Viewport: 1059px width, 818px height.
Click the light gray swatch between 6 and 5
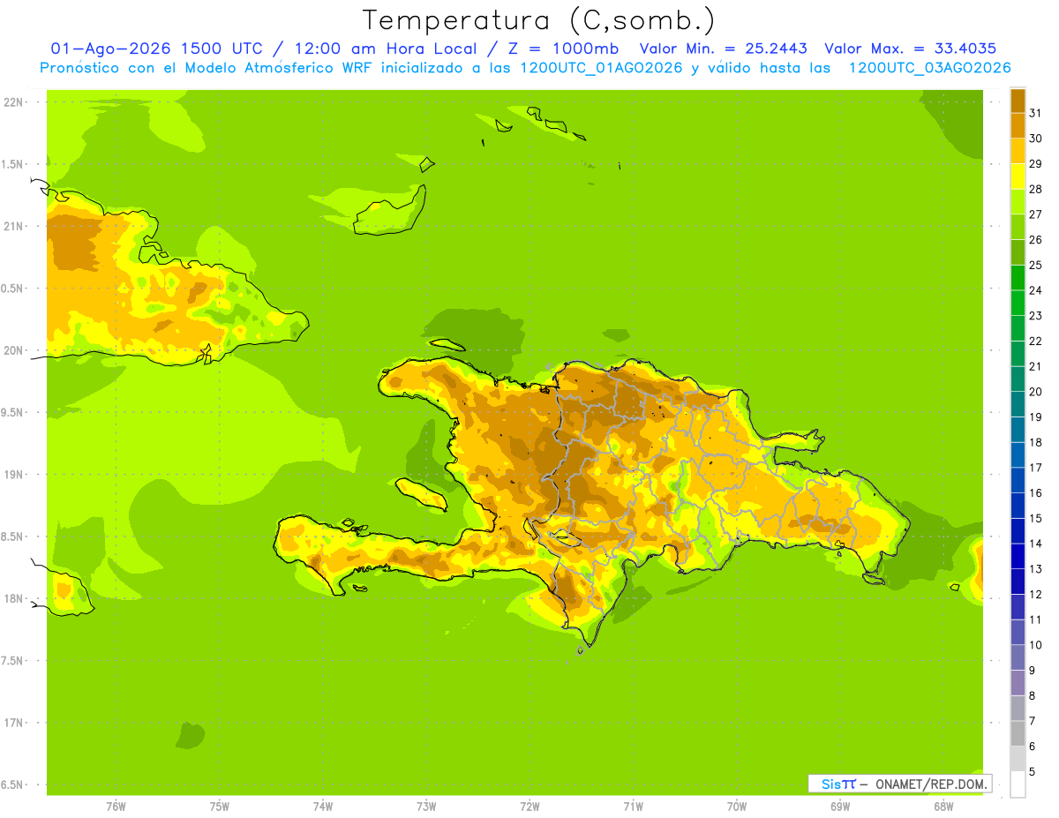pos(1018,759)
